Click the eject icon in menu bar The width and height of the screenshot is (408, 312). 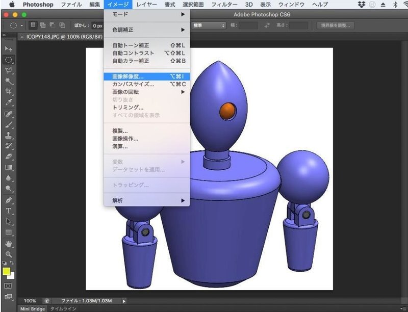(x=383, y=5)
